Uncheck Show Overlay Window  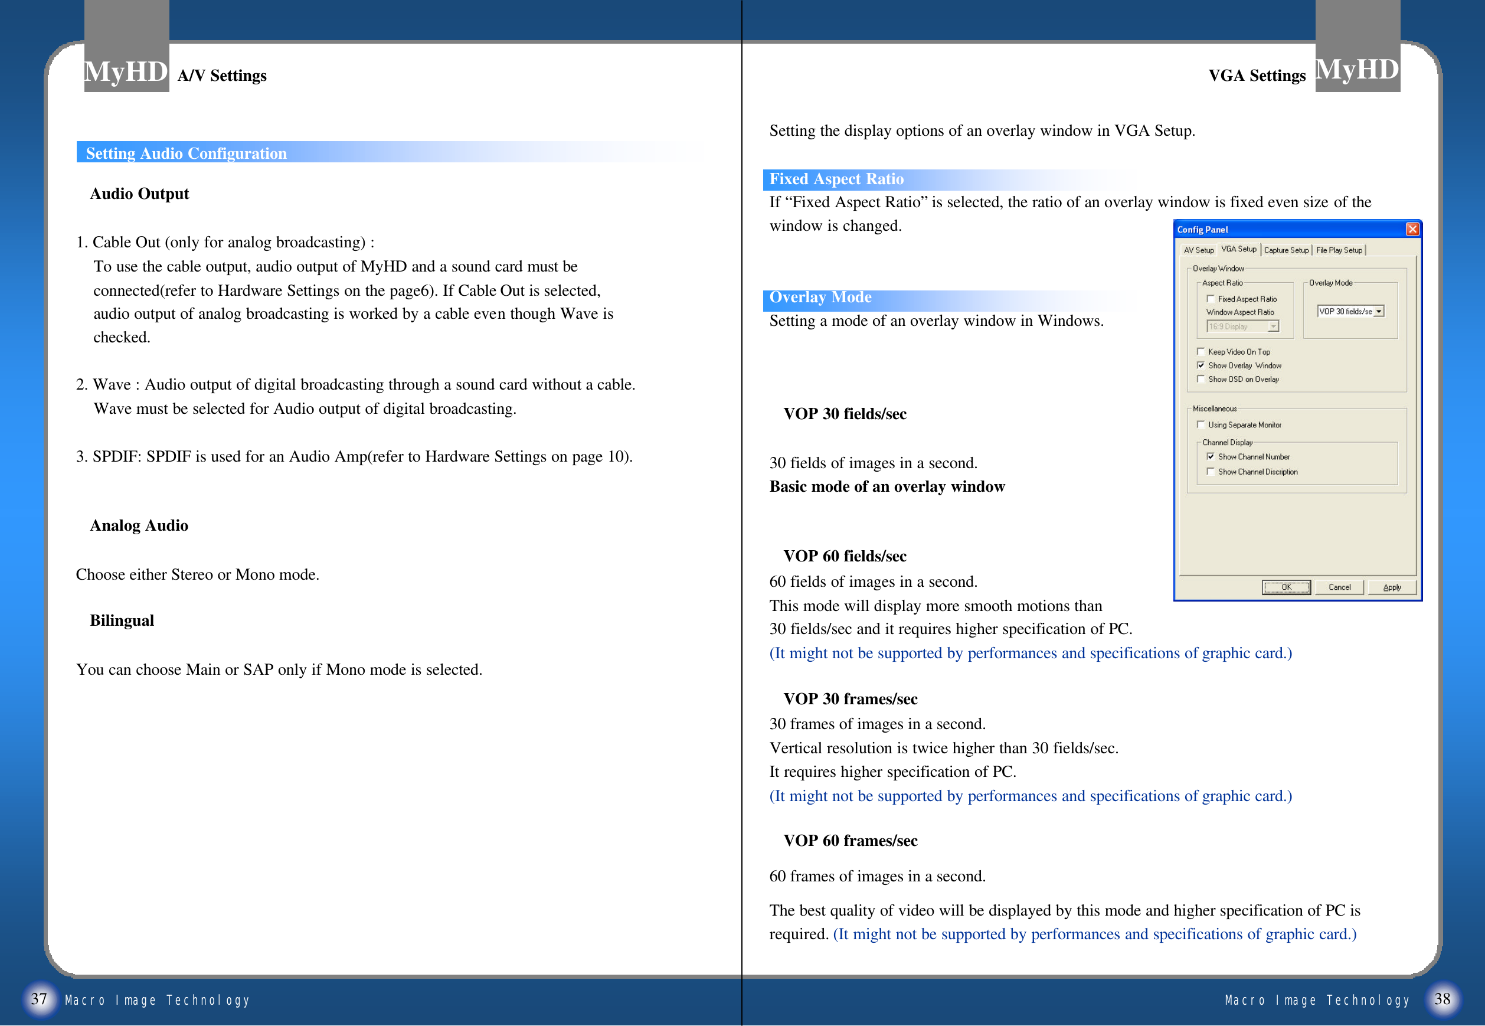coord(1201,365)
